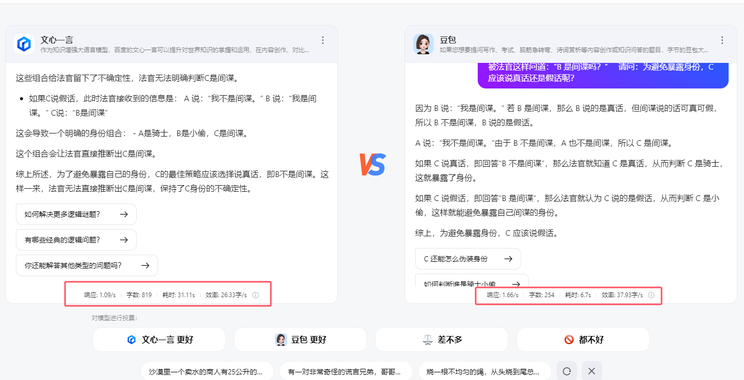Click 字数: 254 in 豆包 stats
This screenshot has width=744, height=380.
[x=542, y=295]
